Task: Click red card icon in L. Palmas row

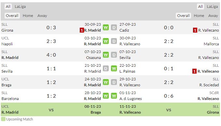Action: click(x=195, y=71)
